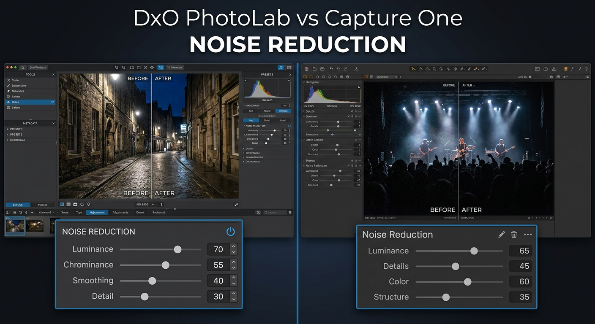
Task: Click the Details value field showing 45
Action: point(520,266)
